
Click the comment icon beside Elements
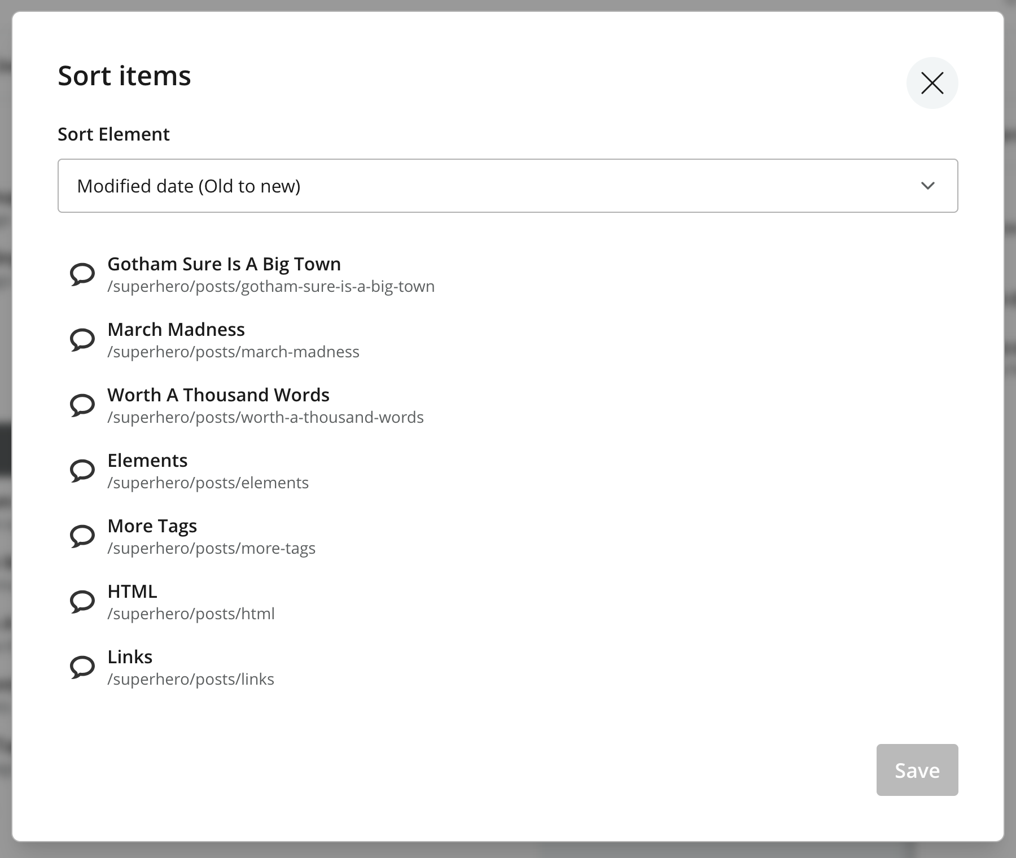coord(82,471)
